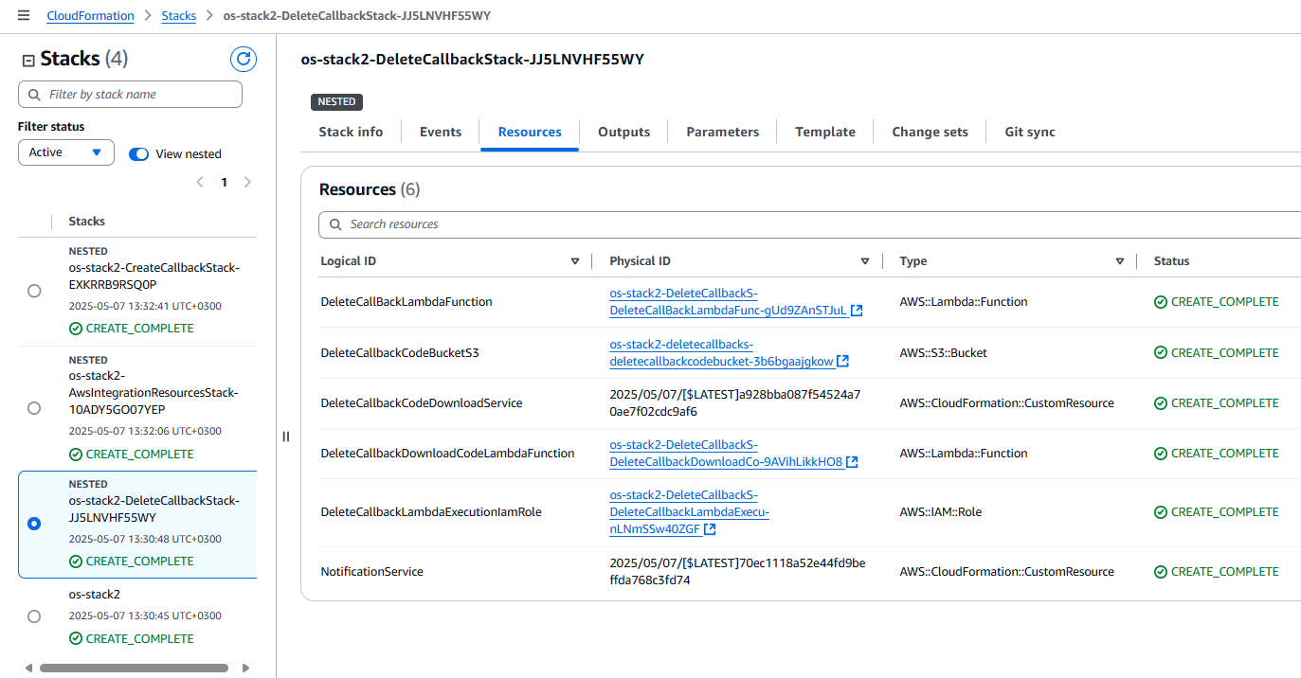This screenshot has height=678, width=1301.
Task: Collapse the Stacks panel header icon
Action: point(27,61)
